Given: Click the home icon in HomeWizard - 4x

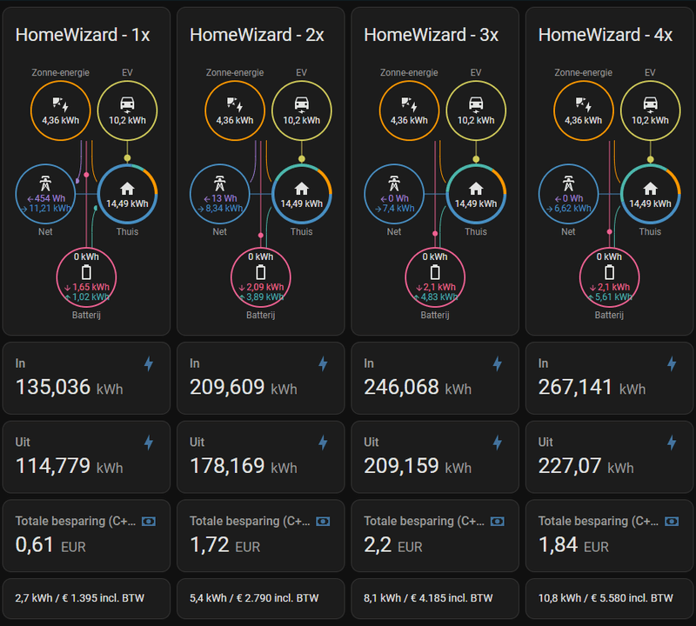Looking at the screenshot, I should click(650, 188).
